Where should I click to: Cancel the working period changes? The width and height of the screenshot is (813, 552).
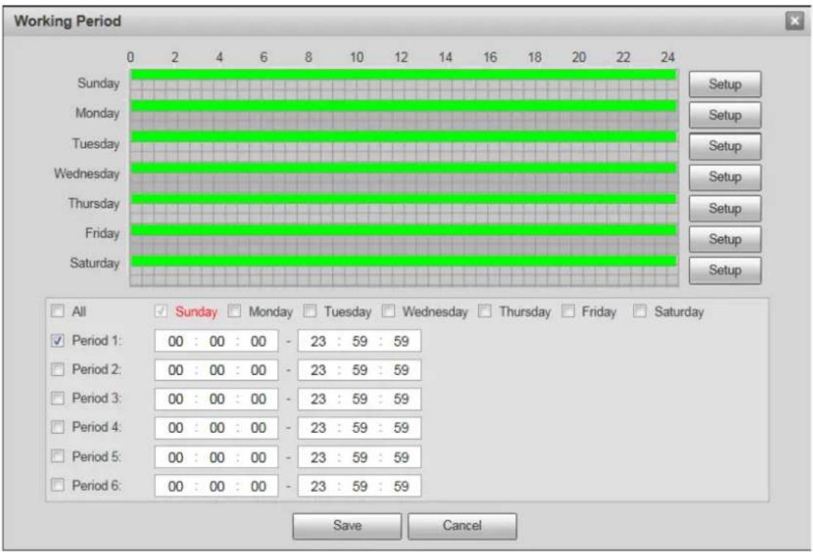(462, 526)
